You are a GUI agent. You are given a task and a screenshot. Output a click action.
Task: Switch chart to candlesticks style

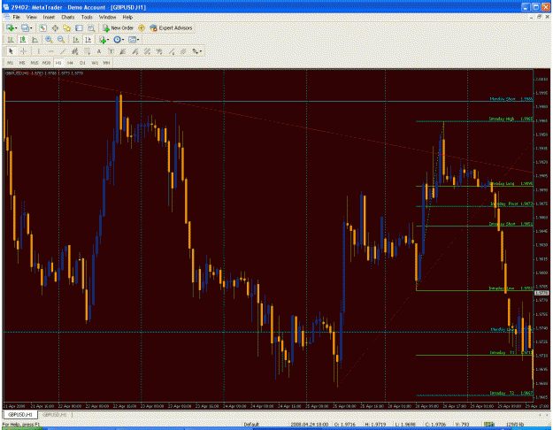click(x=23, y=40)
